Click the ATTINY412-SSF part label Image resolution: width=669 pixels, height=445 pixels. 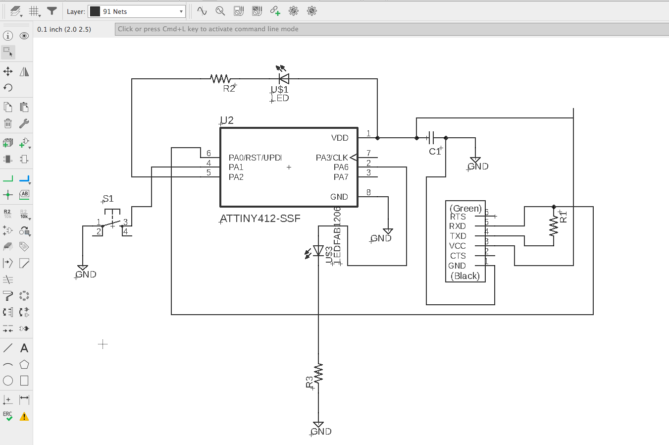coord(260,218)
